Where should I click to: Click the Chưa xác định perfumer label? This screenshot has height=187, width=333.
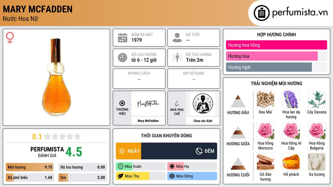(x=203, y=121)
